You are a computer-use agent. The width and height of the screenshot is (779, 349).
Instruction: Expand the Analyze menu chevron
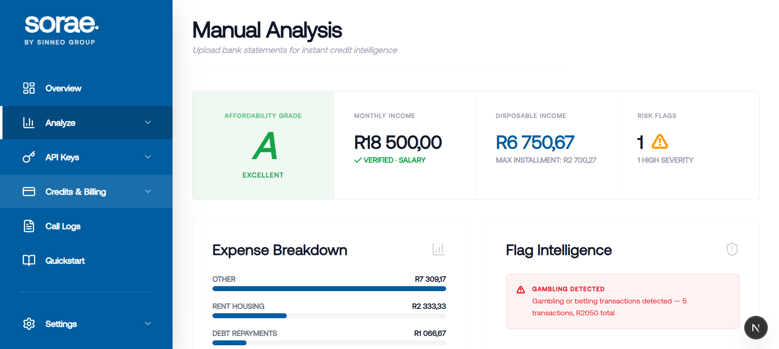coord(148,123)
